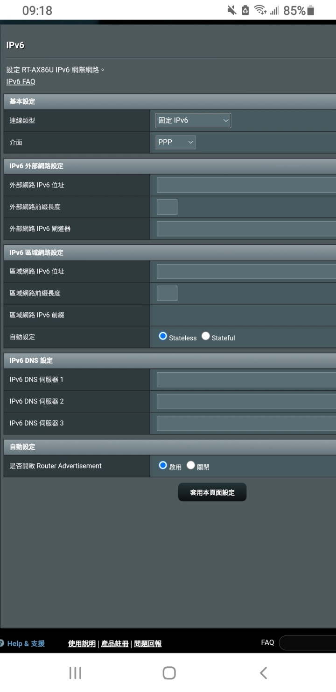Viewport: 336px width, 692px height.
Task: Click the IPv6 DNS 設定 section header
Action: [170, 360]
